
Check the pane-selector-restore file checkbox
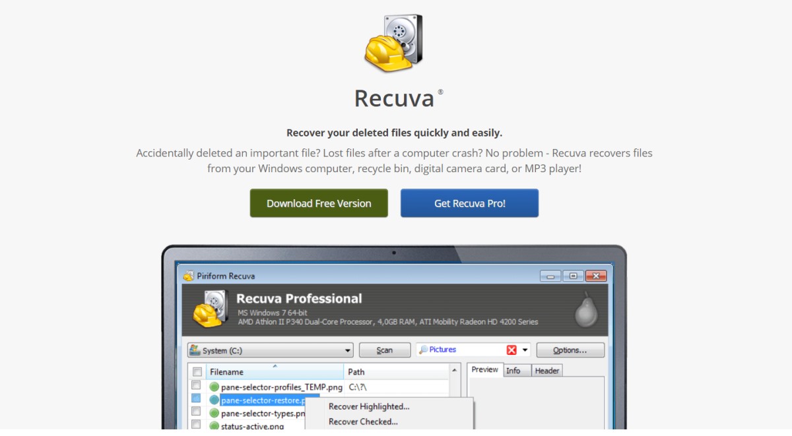196,398
